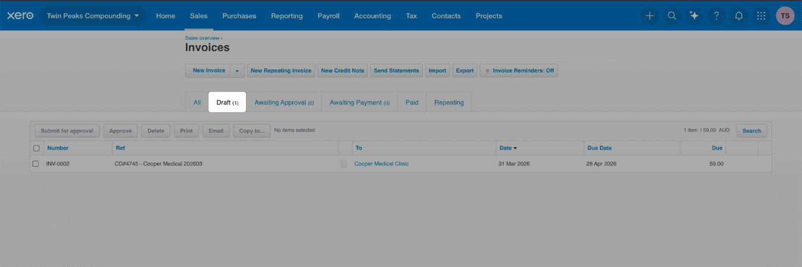The height and width of the screenshot is (267, 802).
Task: Open the New Invoice dropdown arrow
Action: click(237, 71)
